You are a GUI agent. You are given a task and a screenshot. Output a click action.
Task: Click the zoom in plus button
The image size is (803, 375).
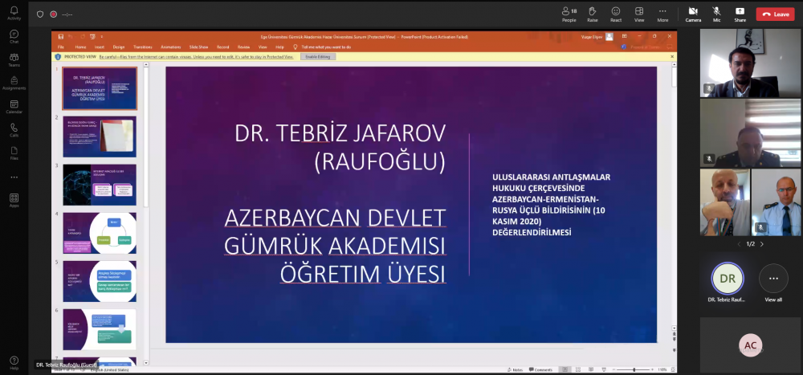(653, 369)
